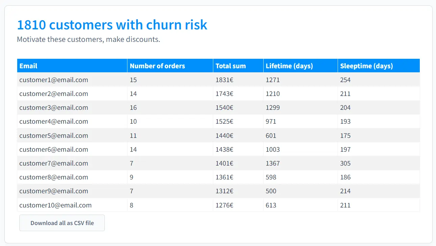Select customer5@email.com email cell
The width and height of the screenshot is (436, 246).
point(72,136)
